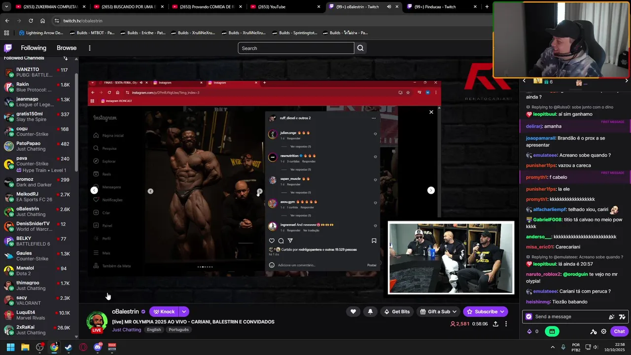Click the search magnifier button
The width and height of the screenshot is (631, 355).
point(360,48)
